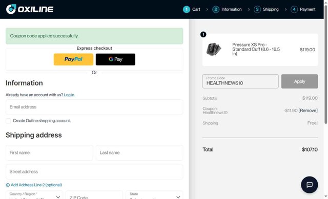Expand the Country / Region dropdown
The width and height of the screenshot is (328, 199).
[x=34, y=195]
